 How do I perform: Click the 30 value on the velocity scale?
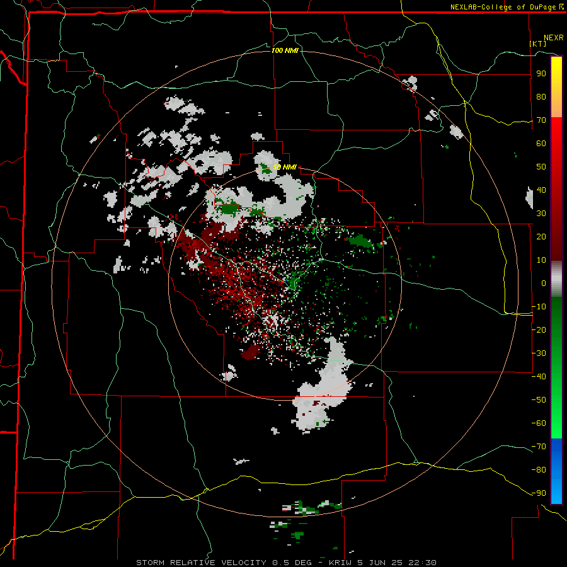tap(541, 214)
